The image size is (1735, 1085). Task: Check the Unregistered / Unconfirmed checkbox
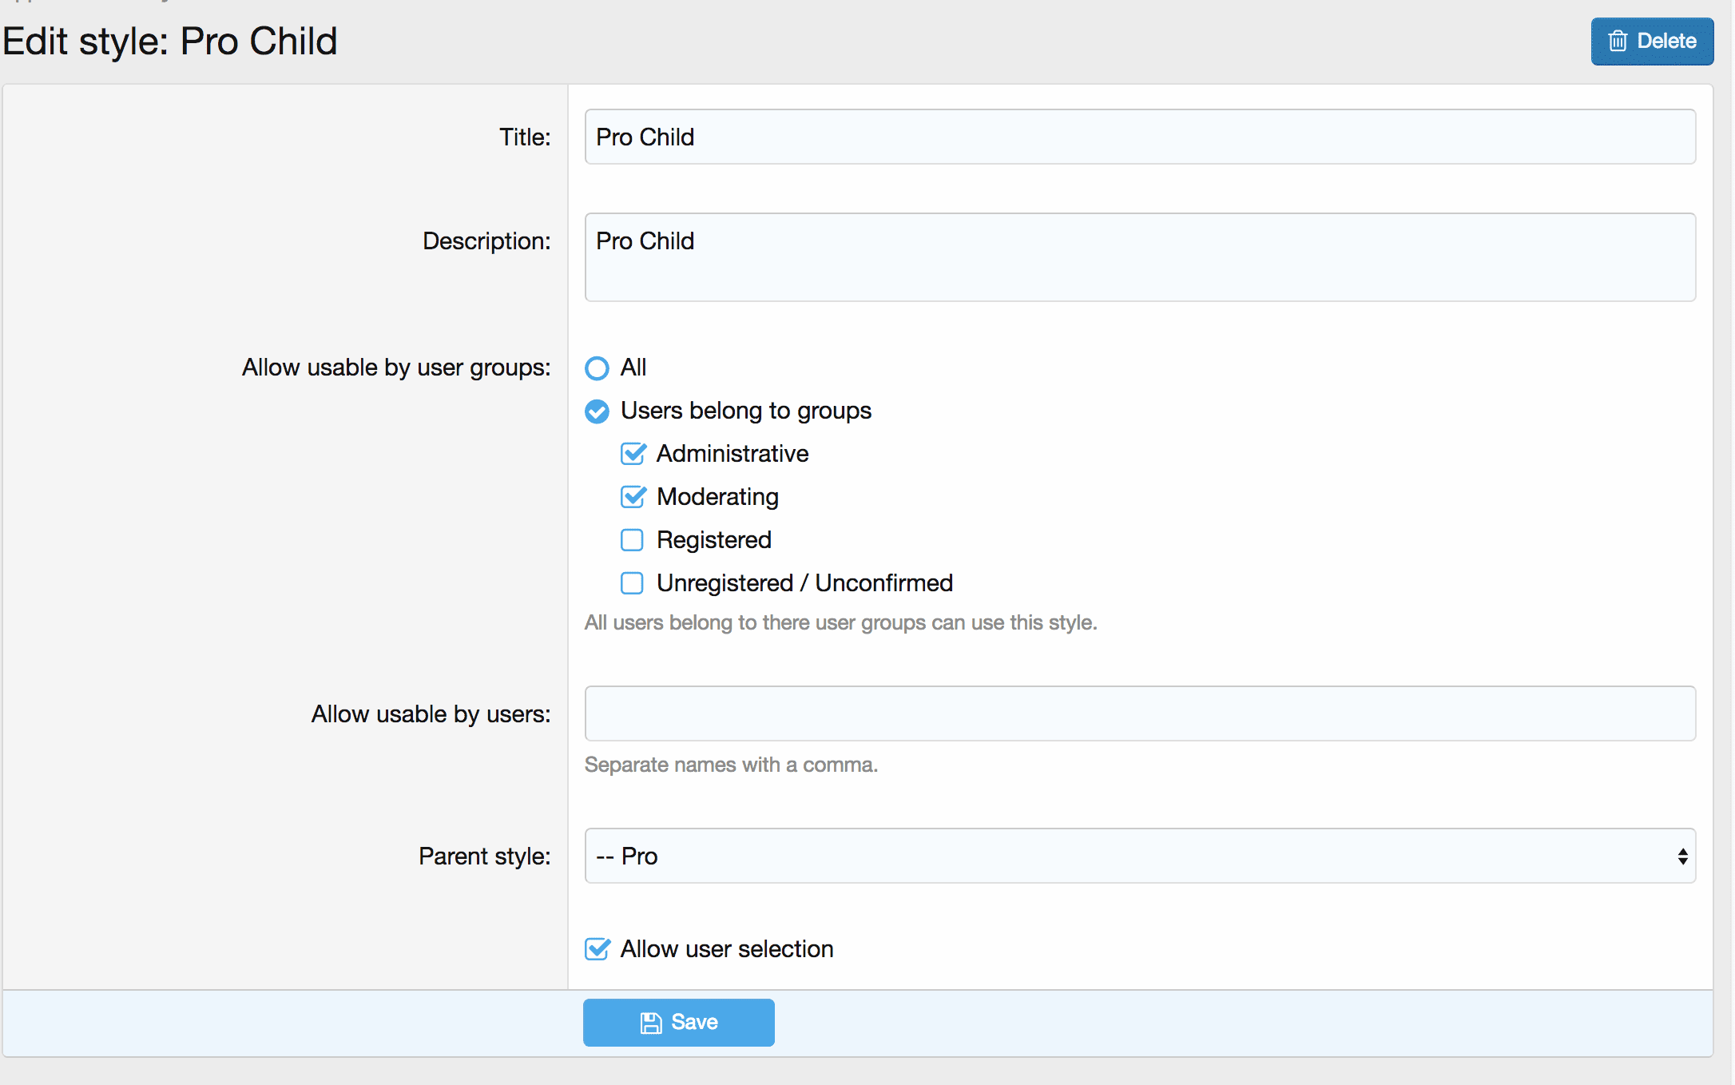click(x=632, y=583)
